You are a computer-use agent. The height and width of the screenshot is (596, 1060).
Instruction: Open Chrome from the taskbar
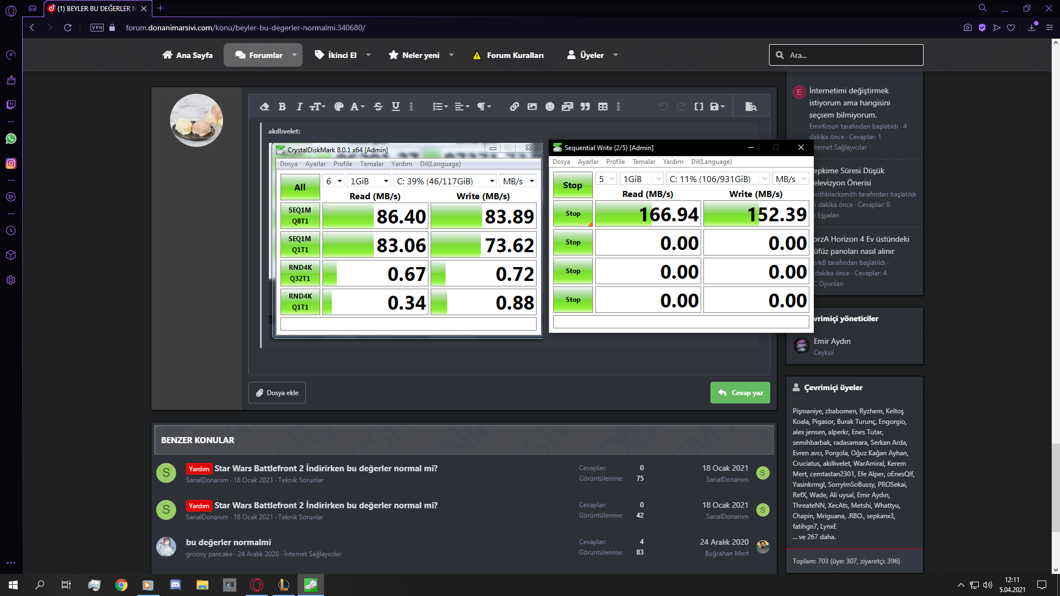[121, 585]
